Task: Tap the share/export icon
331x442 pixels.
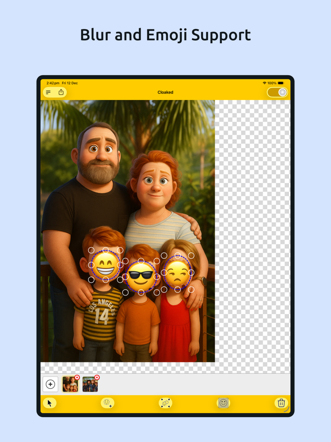Action: click(x=61, y=92)
